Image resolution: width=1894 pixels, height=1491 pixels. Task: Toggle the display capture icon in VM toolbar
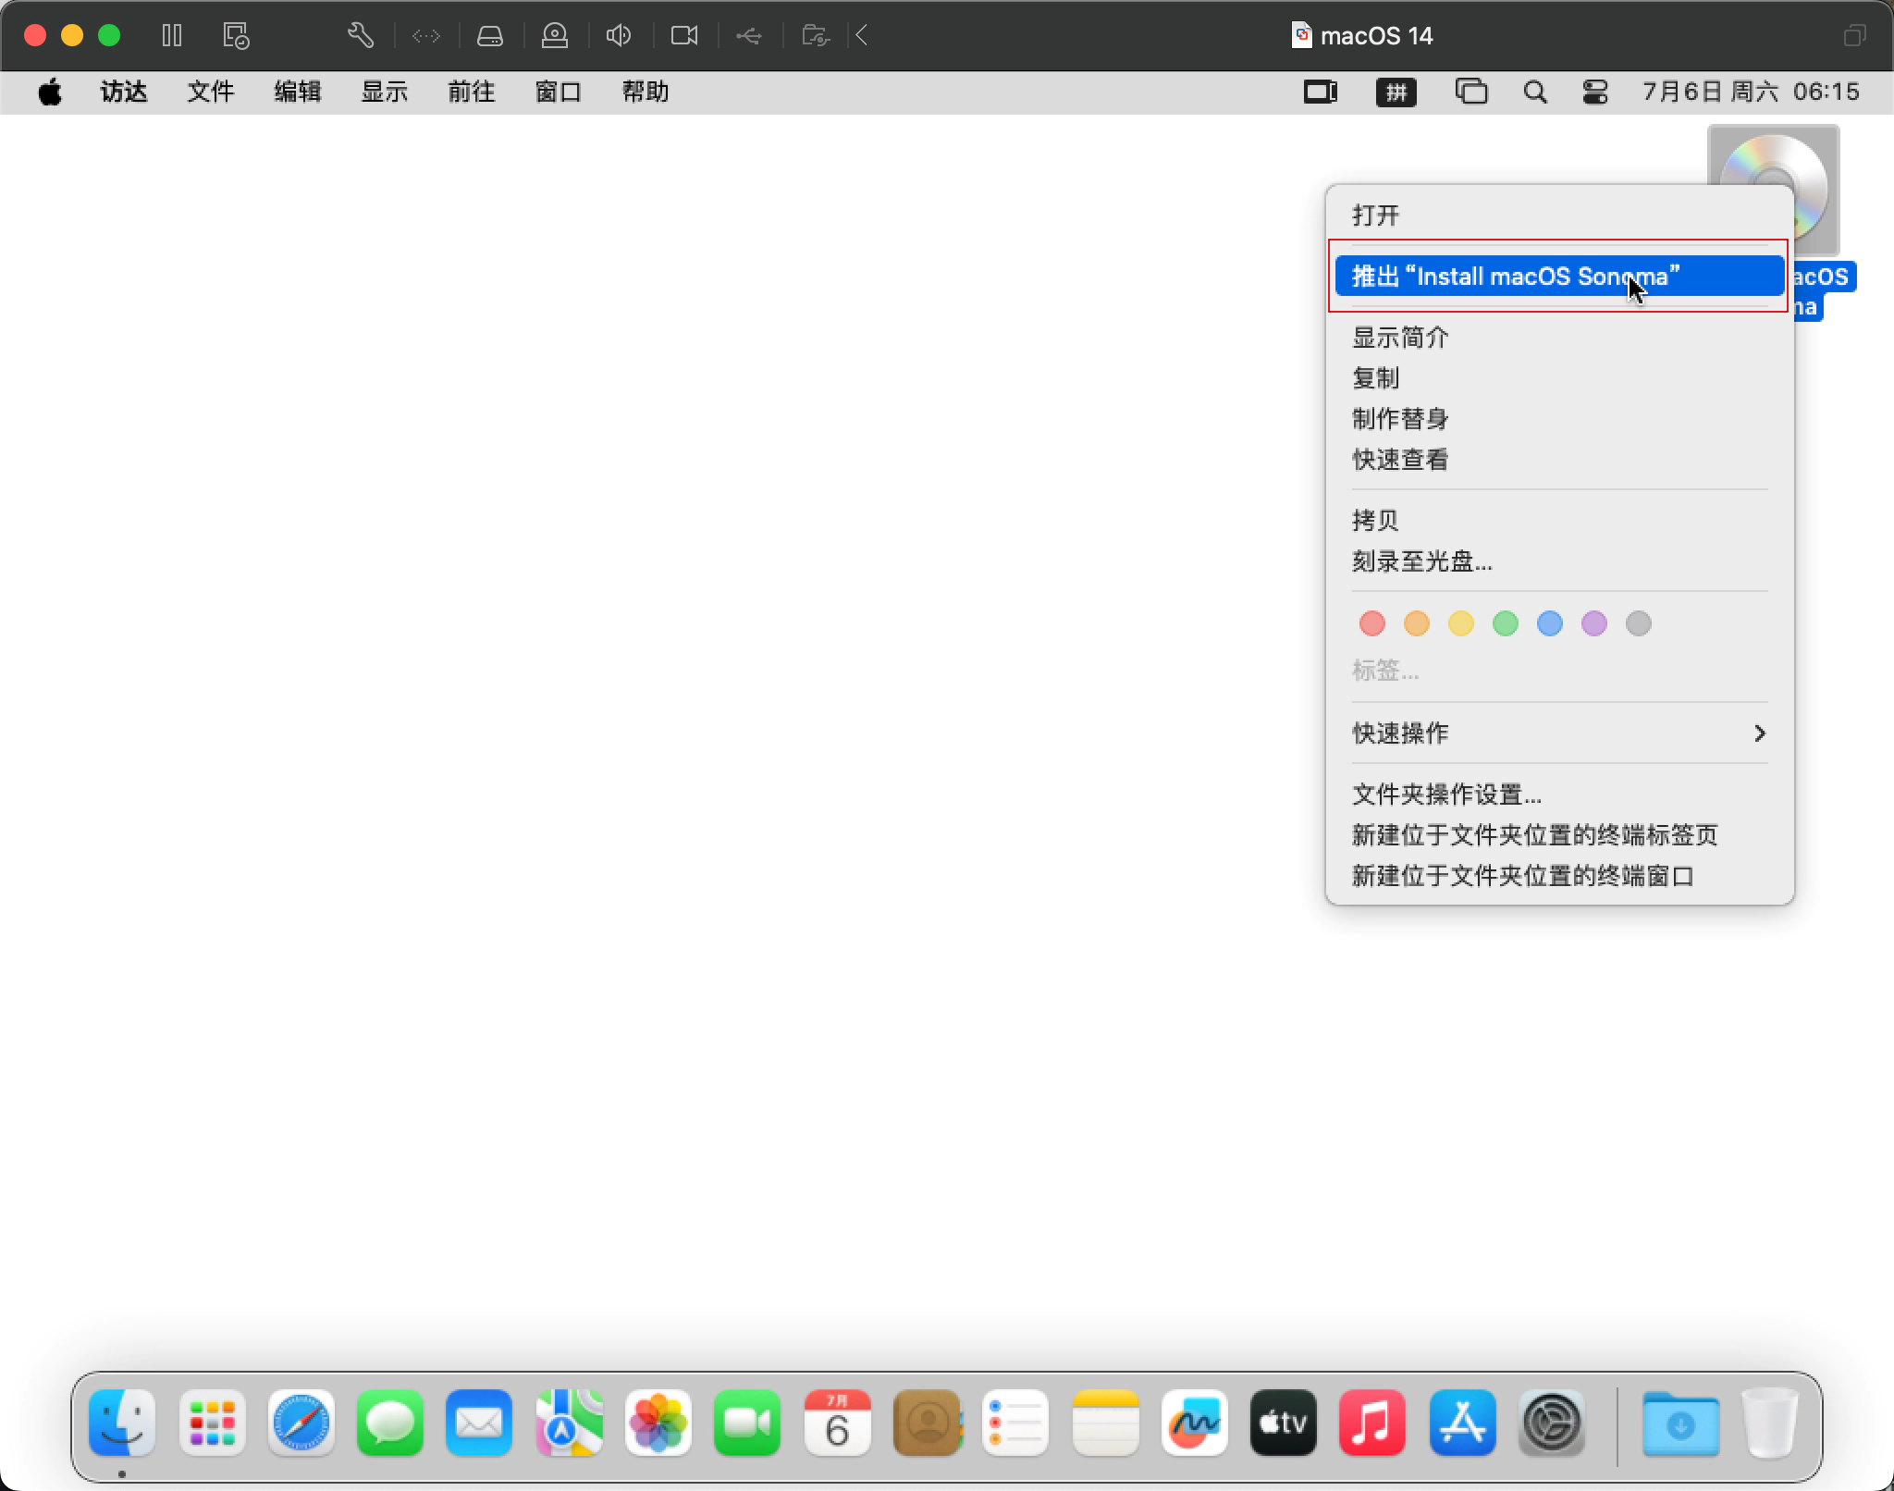click(x=683, y=35)
